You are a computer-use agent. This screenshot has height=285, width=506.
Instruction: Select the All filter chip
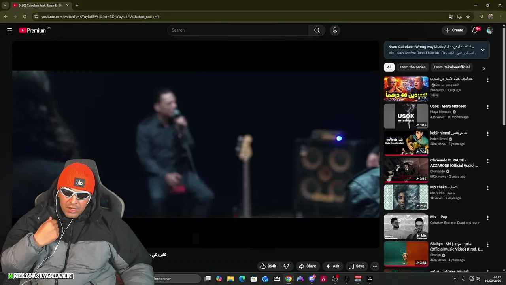tap(389, 67)
